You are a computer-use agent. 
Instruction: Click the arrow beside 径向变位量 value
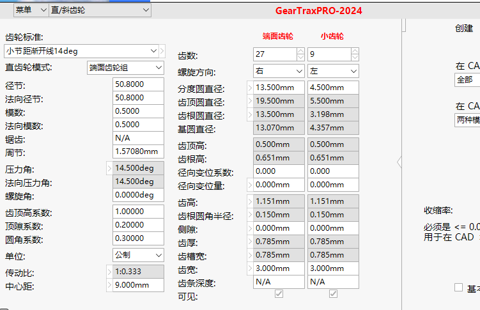tap(250, 185)
